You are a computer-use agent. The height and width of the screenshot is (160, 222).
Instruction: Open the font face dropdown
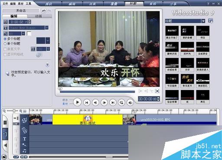(47, 28)
